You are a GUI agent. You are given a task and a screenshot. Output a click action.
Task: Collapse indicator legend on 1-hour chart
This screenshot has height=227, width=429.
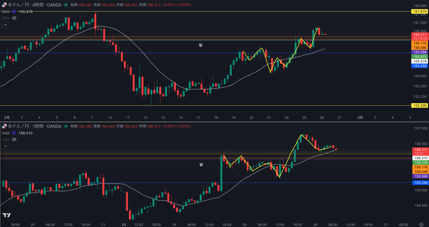click(x=6, y=146)
